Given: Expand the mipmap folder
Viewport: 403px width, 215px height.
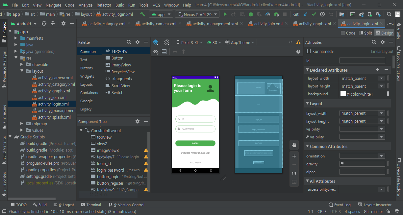Looking at the screenshot, I should point(22,124).
